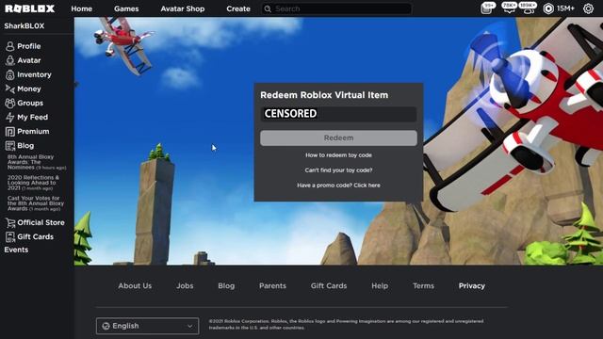Viewport: 603px width, 339px height.
Task: Open About Us footer link
Action: (135, 286)
